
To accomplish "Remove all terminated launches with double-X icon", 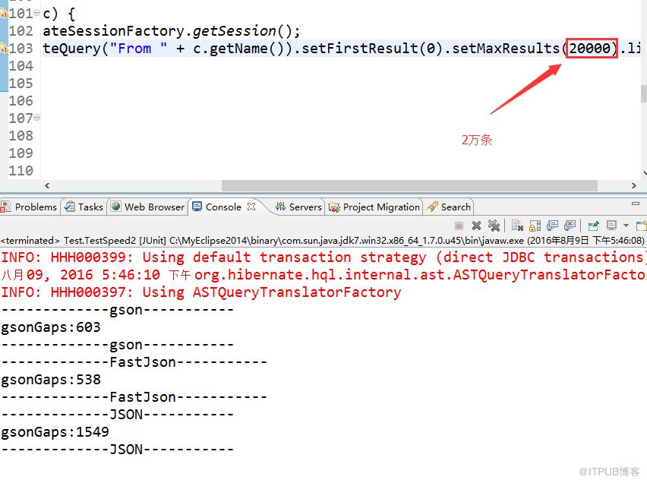I will click(x=494, y=226).
